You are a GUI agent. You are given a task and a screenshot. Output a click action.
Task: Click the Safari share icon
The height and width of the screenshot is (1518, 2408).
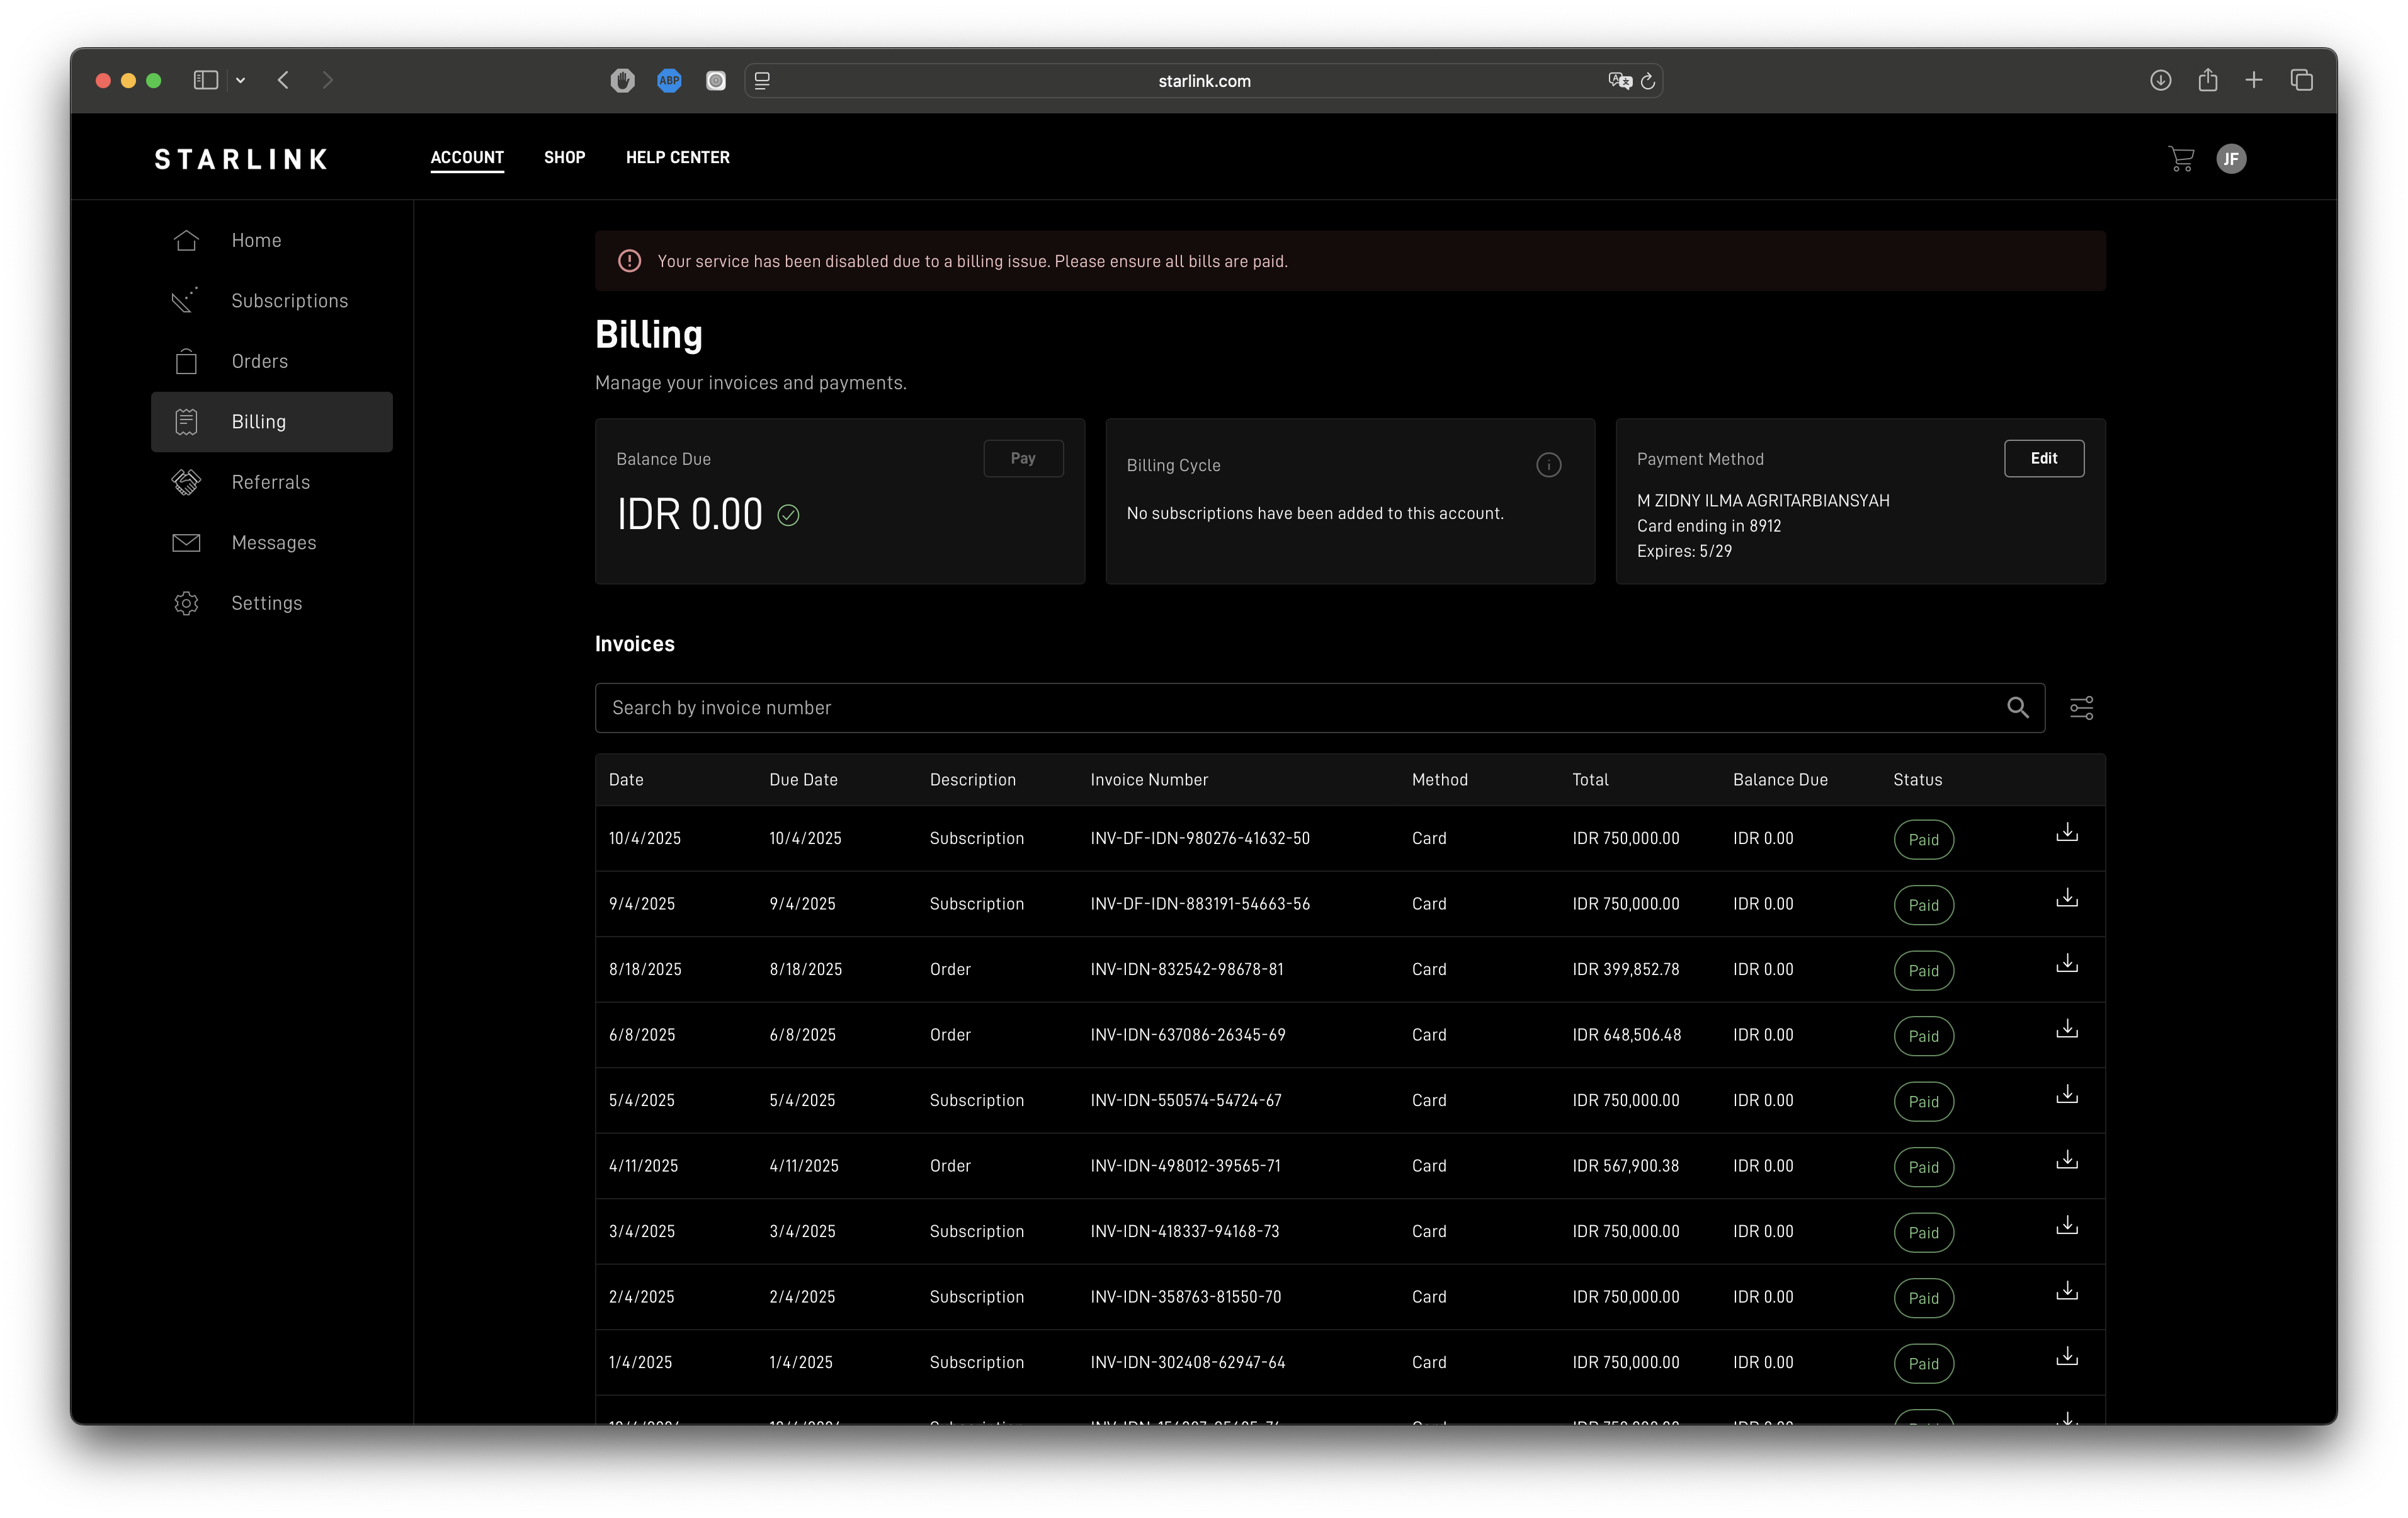[2208, 80]
